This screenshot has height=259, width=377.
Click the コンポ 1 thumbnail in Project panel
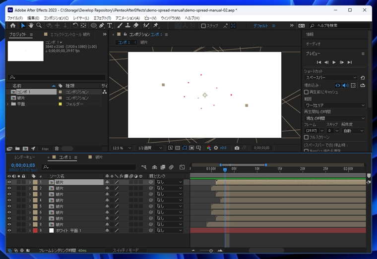26,51
